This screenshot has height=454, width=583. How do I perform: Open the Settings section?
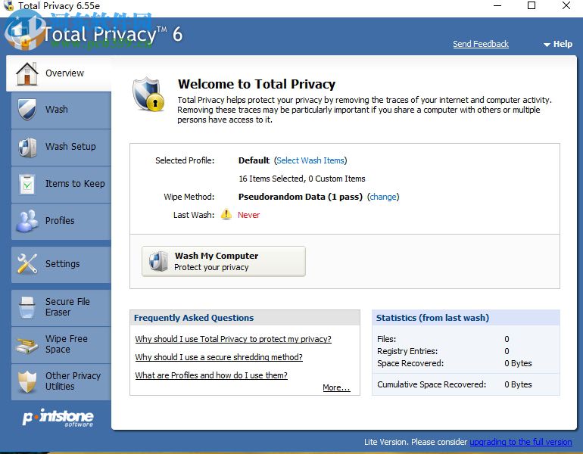tap(61, 264)
